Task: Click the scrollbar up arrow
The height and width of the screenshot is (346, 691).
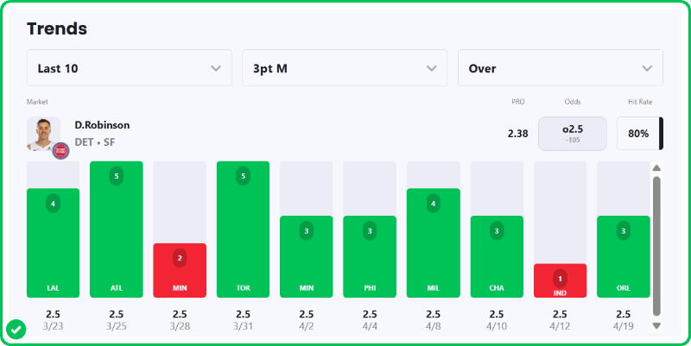Action: (656, 168)
